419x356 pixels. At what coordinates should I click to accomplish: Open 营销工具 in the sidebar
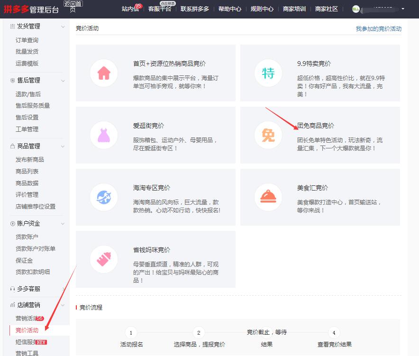tap(27, 353)
